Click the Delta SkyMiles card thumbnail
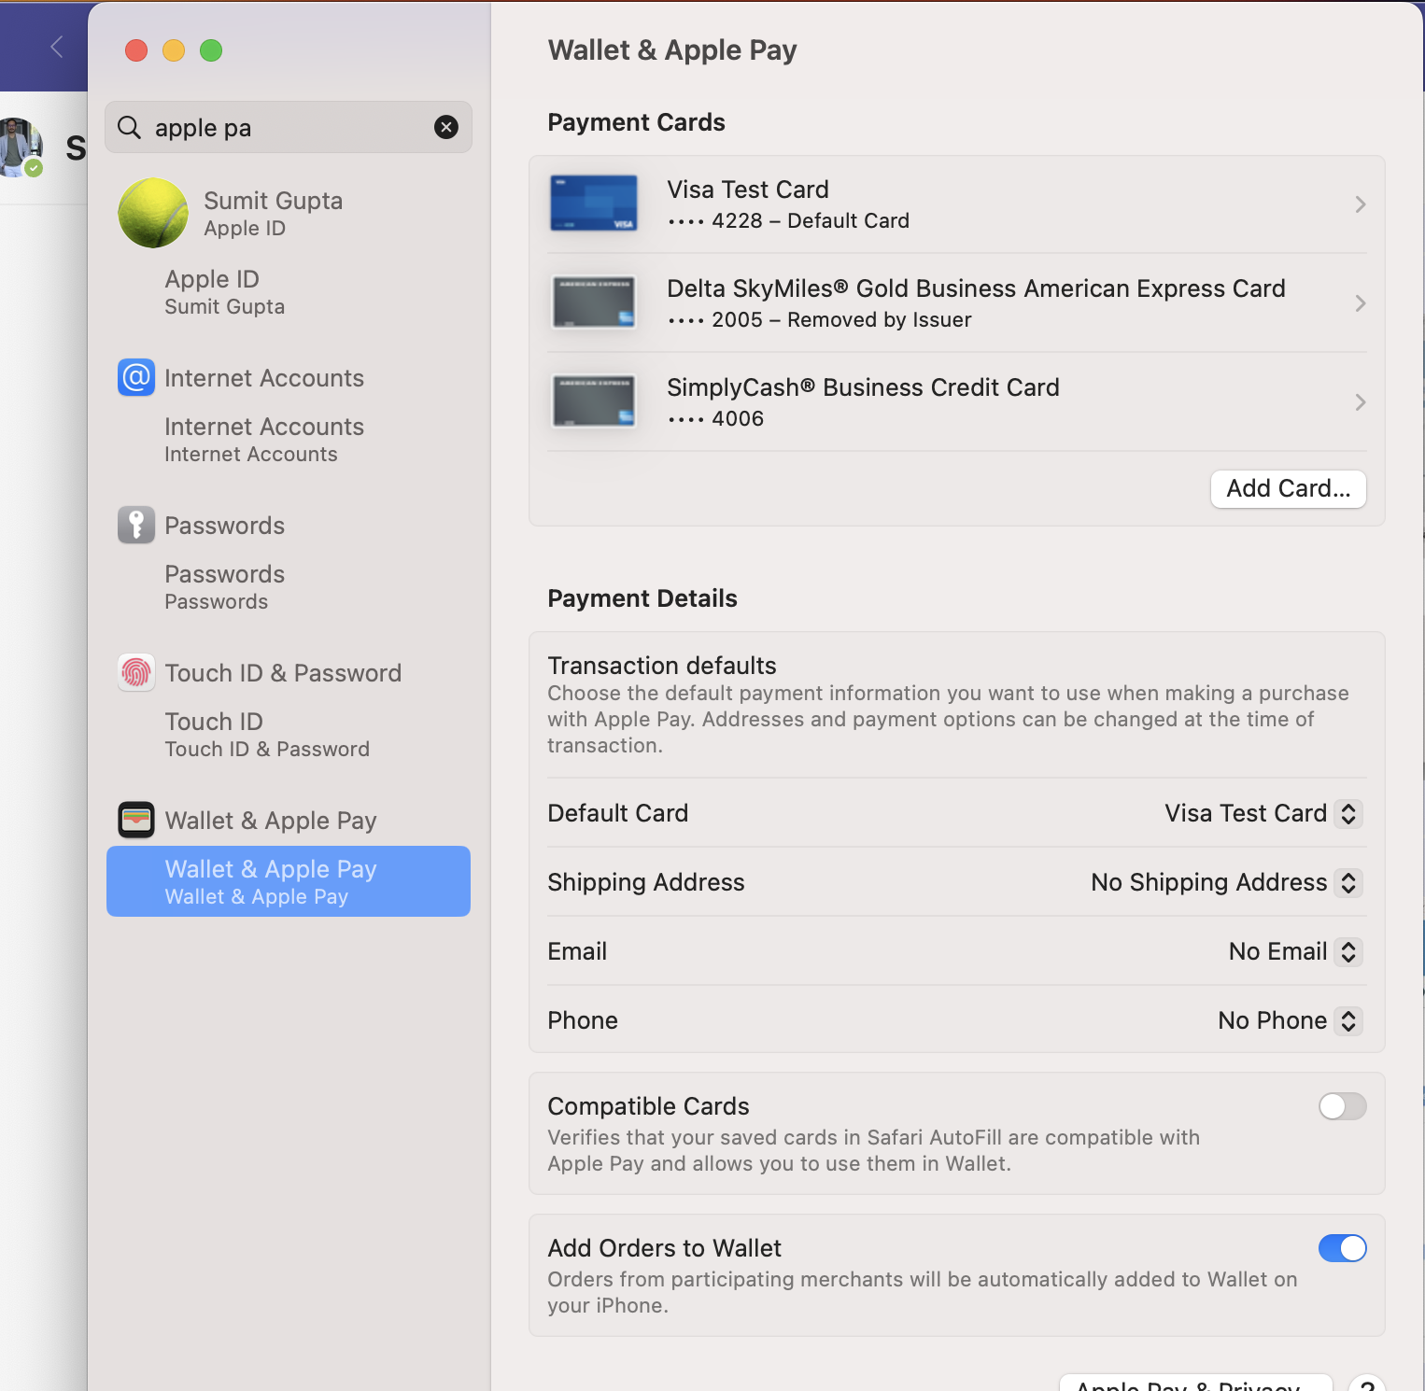Viewport: 1425px width, 1391px height. point(594,302)
